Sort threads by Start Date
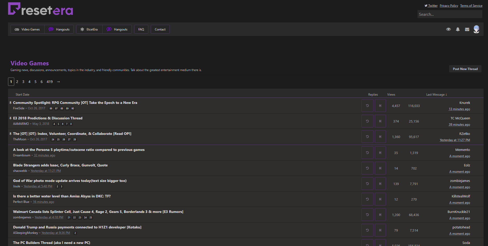Viewport: 488px width, 246px height. point(22,95)
